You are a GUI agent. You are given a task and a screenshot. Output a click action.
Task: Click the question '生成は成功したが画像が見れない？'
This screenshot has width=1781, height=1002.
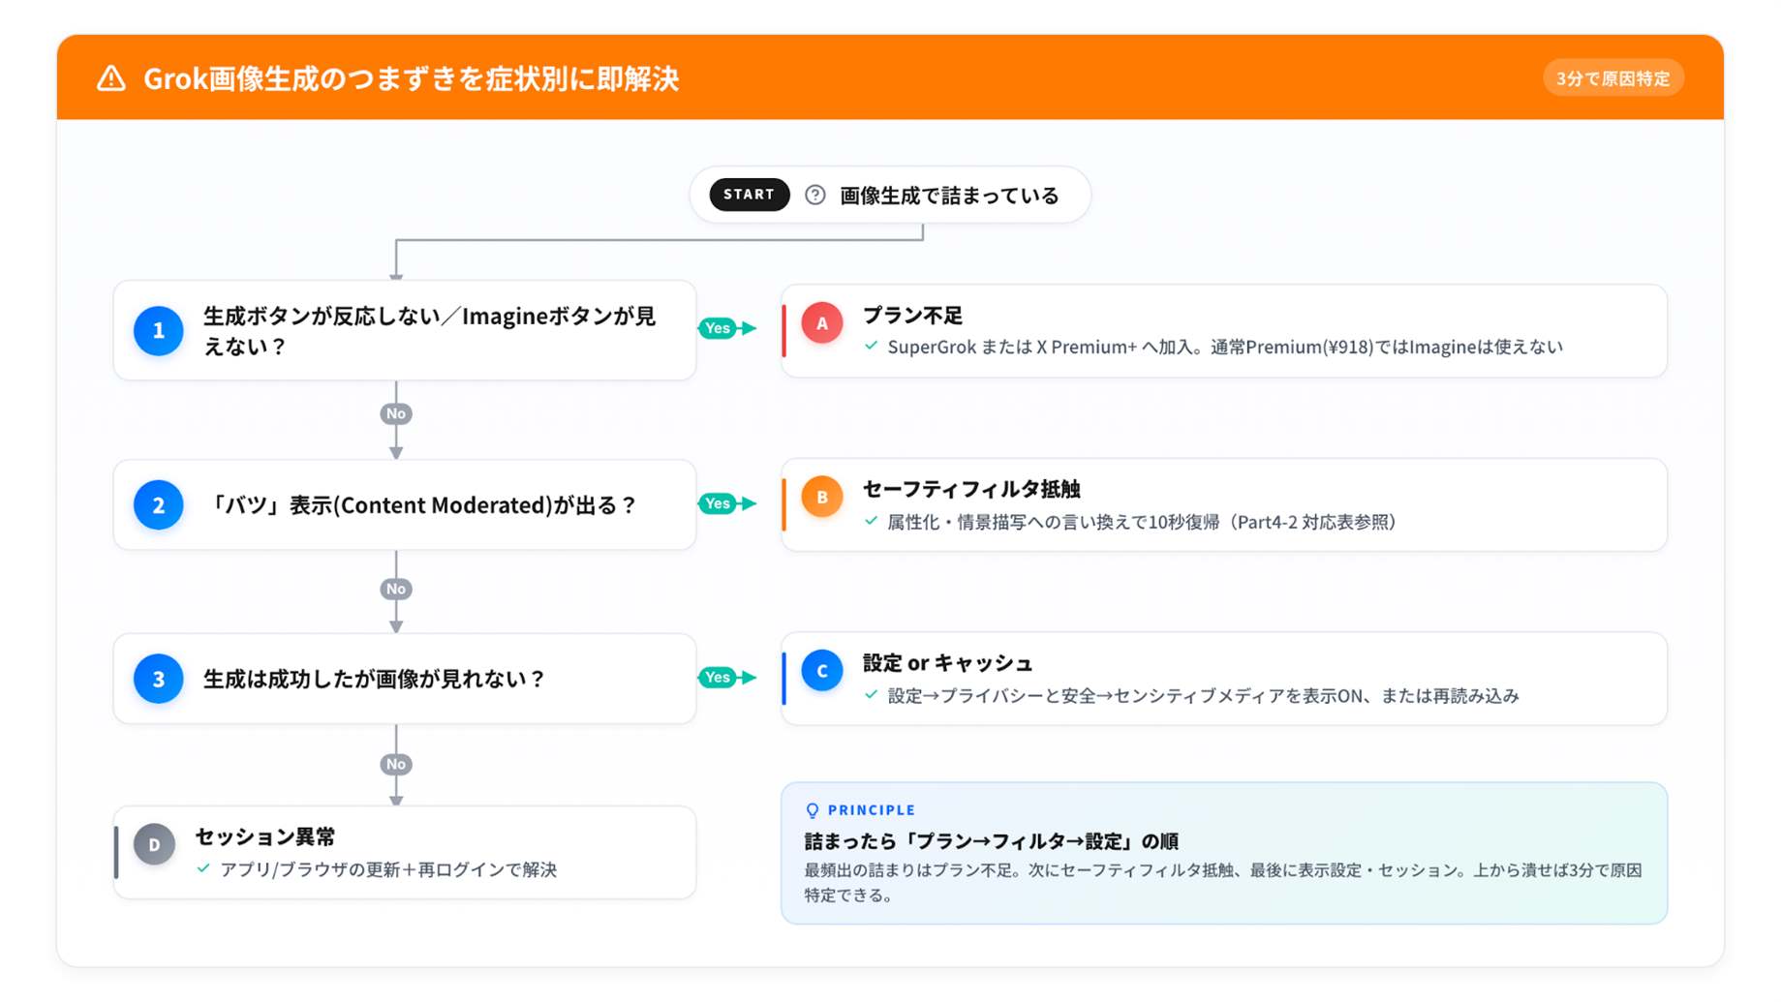[x=374, y=679]
